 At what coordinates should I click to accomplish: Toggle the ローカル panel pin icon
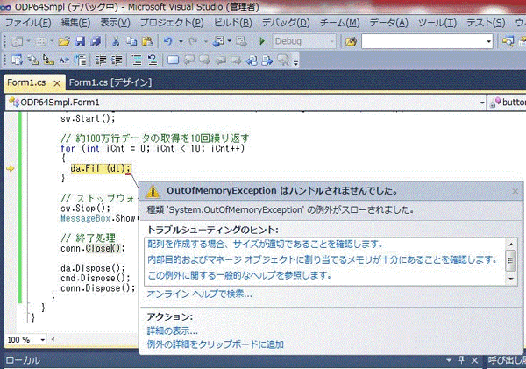[x=462, y=360]
